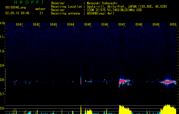The height and width of the screenshot is (114, 179).
Task: Click the 1.0 frequency axis label
Action: click(x=2, y=51)
